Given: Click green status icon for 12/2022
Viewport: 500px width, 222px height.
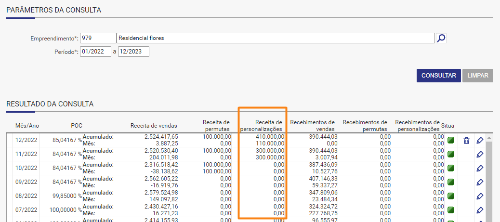Looking at the screenshot, I should tap(450, 140).
